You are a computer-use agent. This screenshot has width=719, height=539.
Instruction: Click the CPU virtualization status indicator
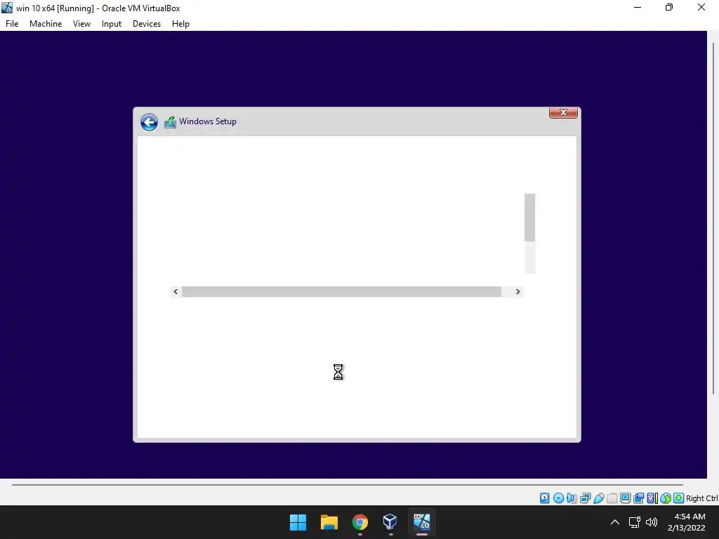(x=652, y=498)
